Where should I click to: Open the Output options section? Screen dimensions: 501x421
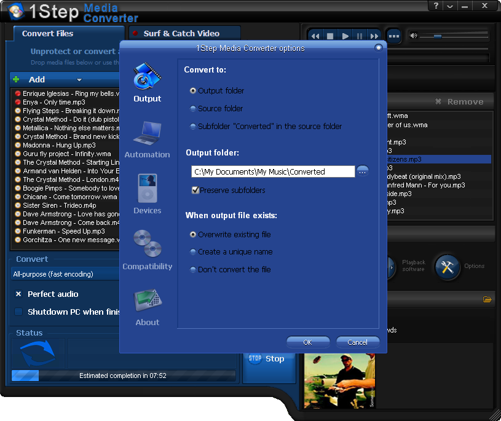(x=148, y=82)
